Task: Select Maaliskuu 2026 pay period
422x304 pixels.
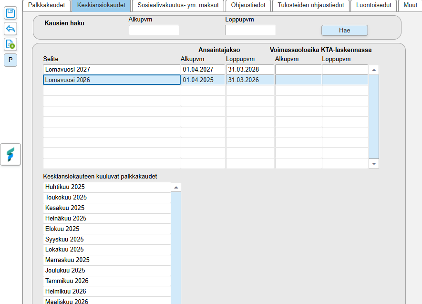Action: point(107,301)
